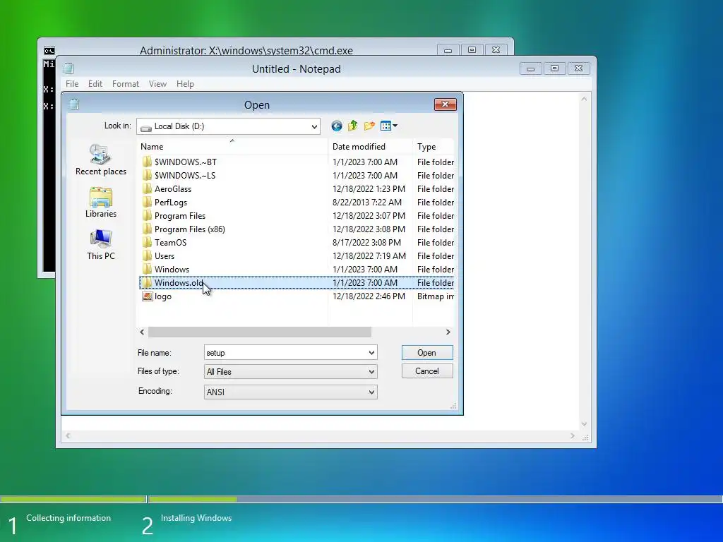This screenshot has height=542, width=723.
Task: Click in the File name text field
Action: tap(285, 353)
